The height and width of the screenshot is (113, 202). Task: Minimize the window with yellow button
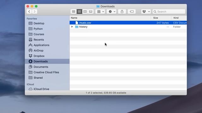click(32, 6)
